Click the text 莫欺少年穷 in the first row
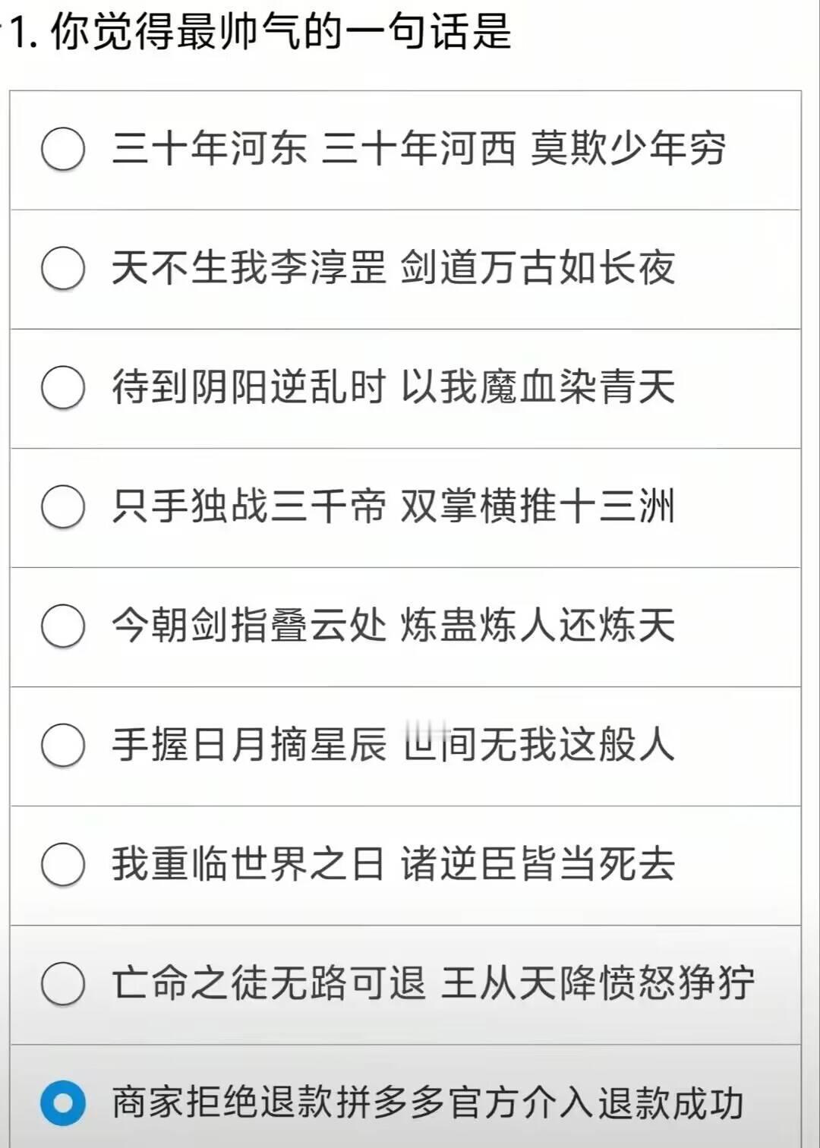 [630, 150]
